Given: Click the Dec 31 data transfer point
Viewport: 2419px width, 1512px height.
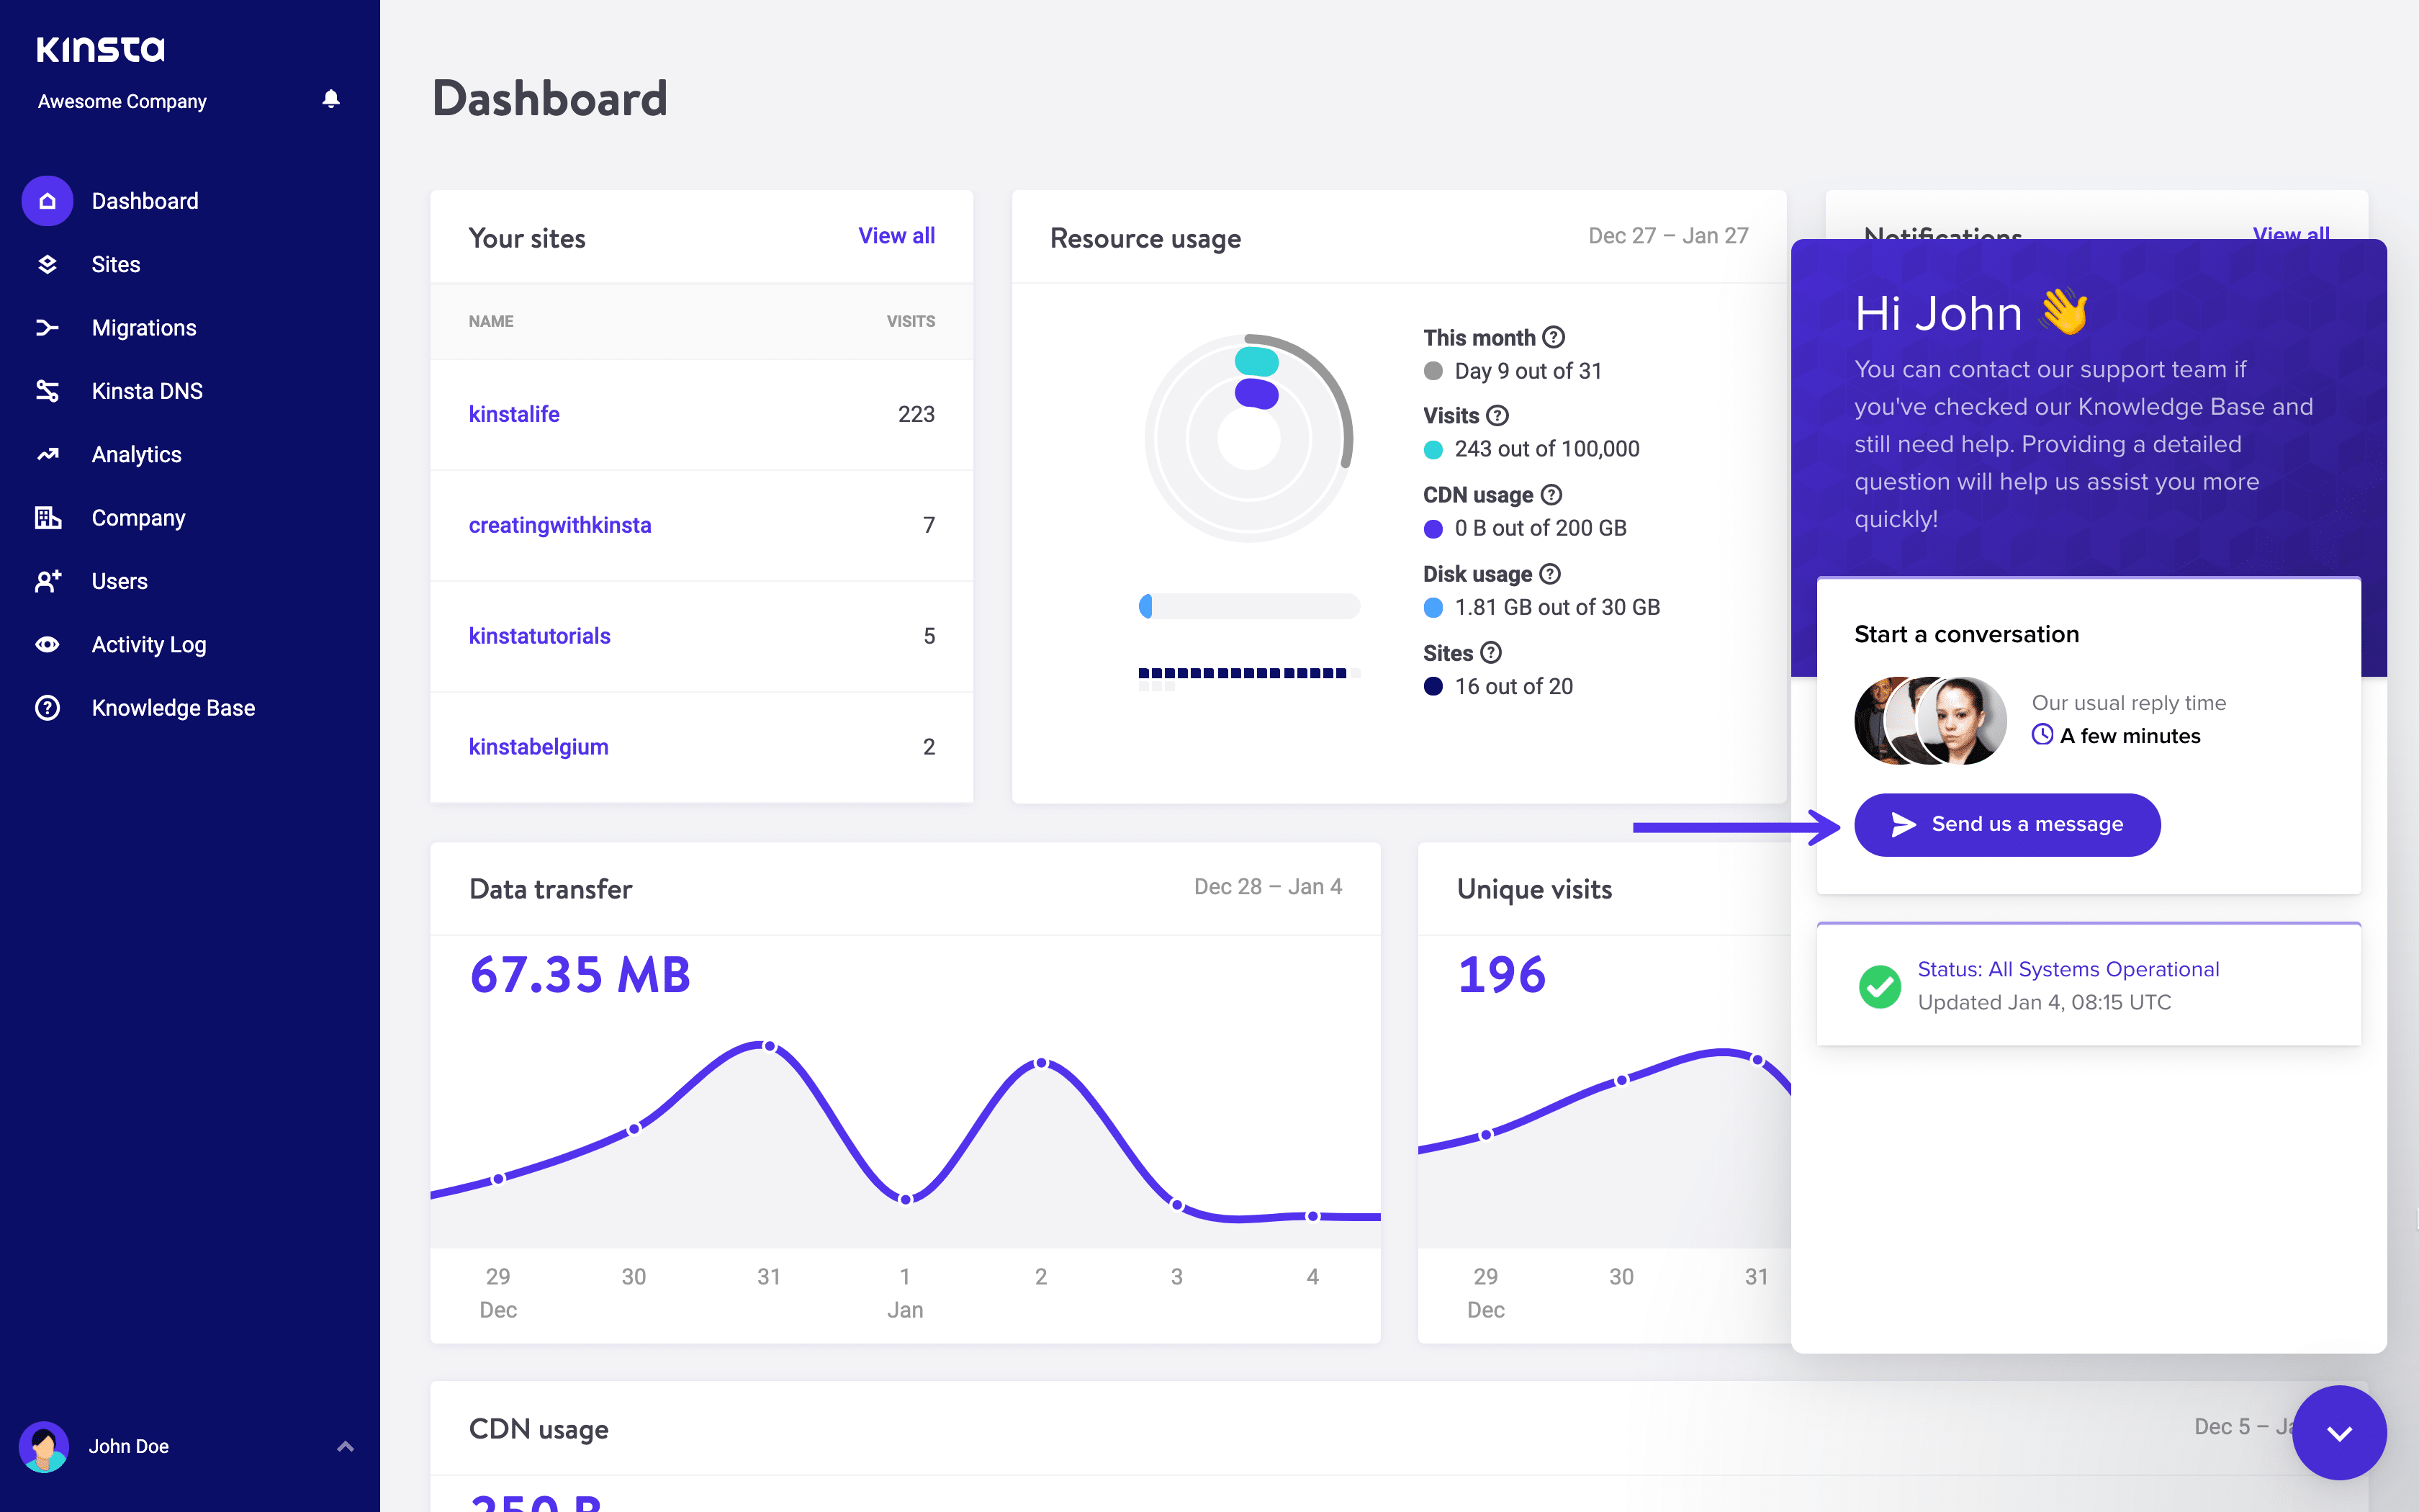Looking at the screenshot, I should pyautogui.click(x=769, y=1046).
